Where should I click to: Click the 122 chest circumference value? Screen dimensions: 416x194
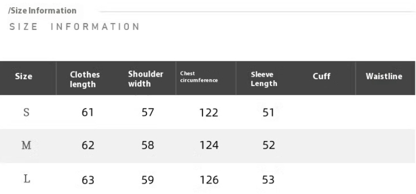209,113
